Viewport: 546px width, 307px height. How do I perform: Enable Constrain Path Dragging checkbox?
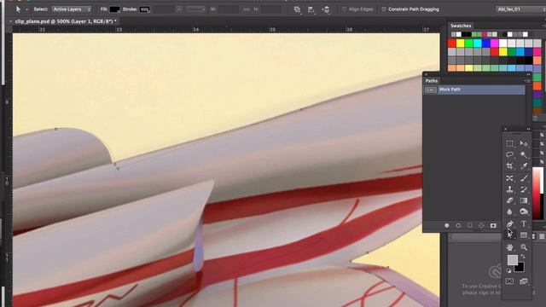click(384, 9)
